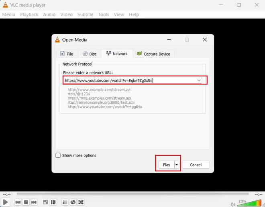Screen dimensions: 265x207
Task: Close the VLC main window
Action: coord(257,5)
